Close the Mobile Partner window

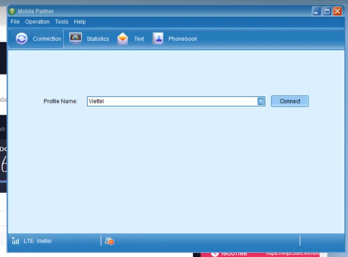coord(337,11)
